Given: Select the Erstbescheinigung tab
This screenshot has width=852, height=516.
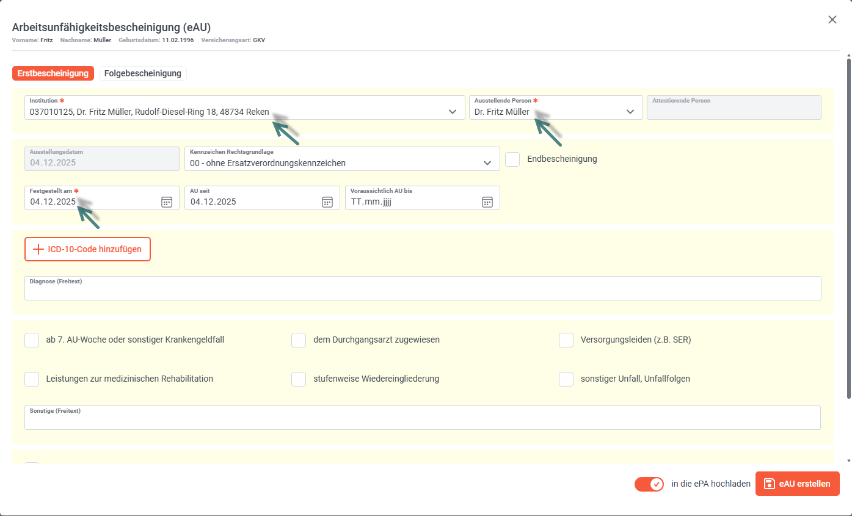Looking at the screenshot, I should [x=53, y=73].
